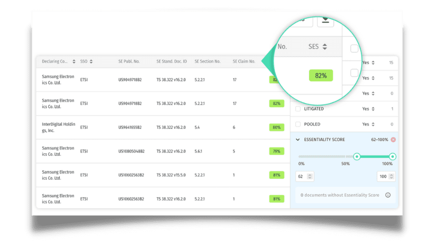Click claim number 5 in US10805048B2 row
434x241 pixels.
pyautogui.click(x=234, y=151)
